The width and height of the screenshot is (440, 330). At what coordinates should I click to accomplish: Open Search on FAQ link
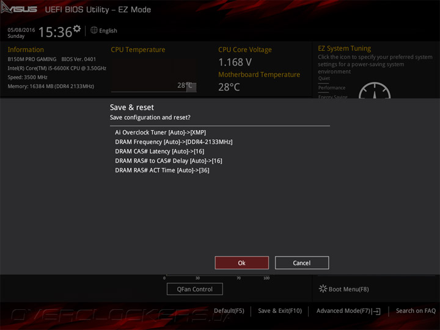pos(416,311)
